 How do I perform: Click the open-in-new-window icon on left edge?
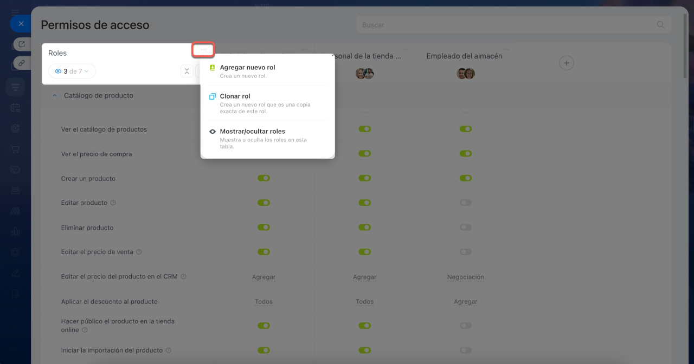pyautogui.click(x=22, y=44)
